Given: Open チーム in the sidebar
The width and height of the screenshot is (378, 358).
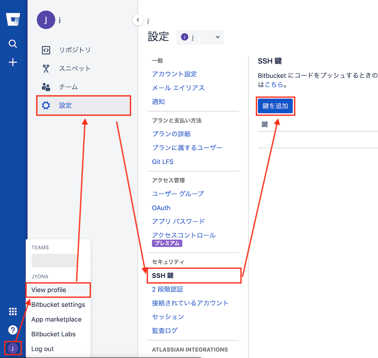Looking at the screenshot, I should pos(68,87).
